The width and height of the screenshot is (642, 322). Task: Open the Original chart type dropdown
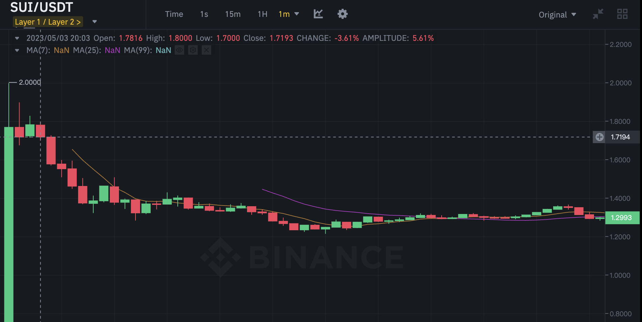[x=558, y=15]
